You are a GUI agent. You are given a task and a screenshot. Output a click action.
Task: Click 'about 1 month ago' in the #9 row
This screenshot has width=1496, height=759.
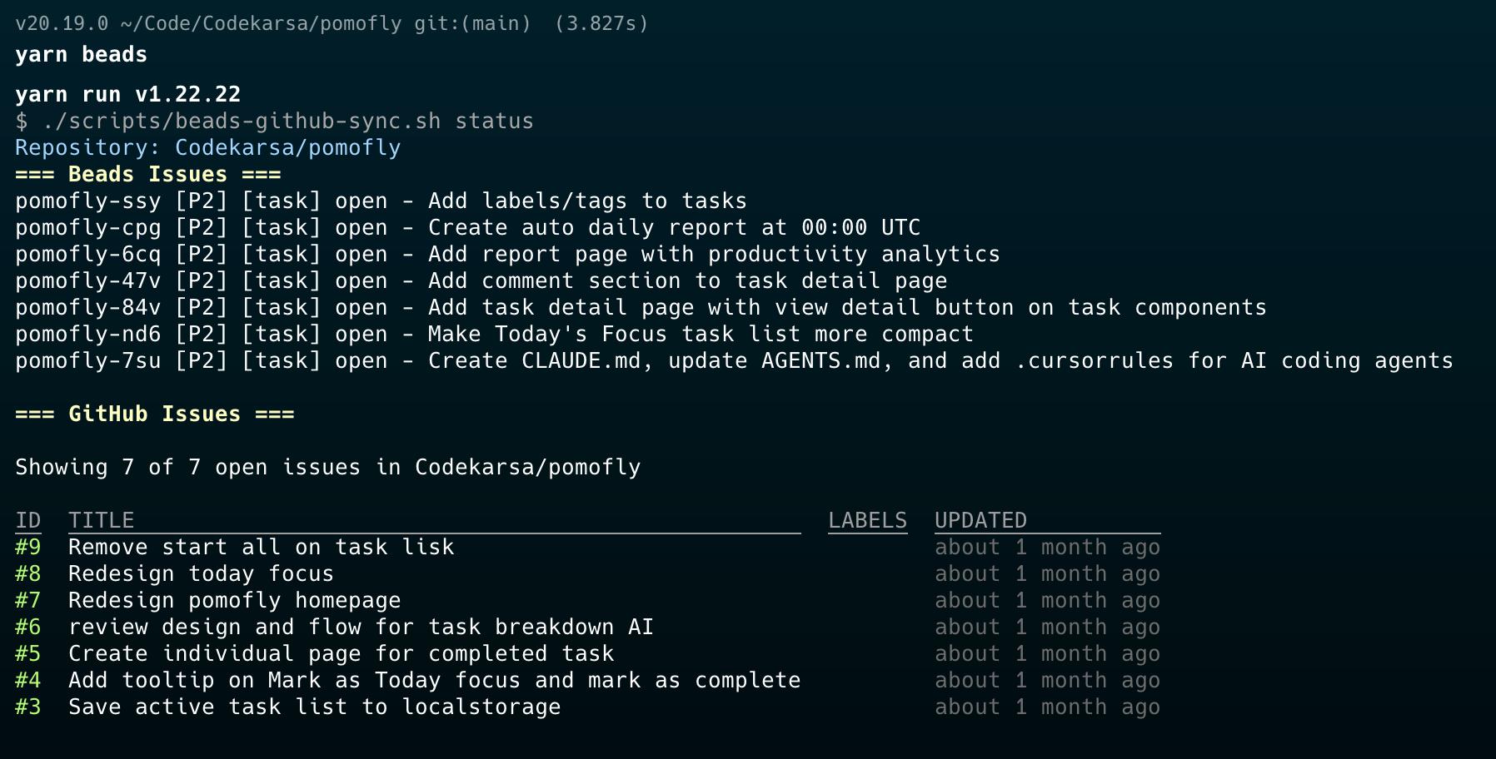1048,548
